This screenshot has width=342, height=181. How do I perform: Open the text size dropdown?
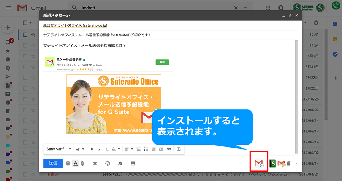point(80,149)
